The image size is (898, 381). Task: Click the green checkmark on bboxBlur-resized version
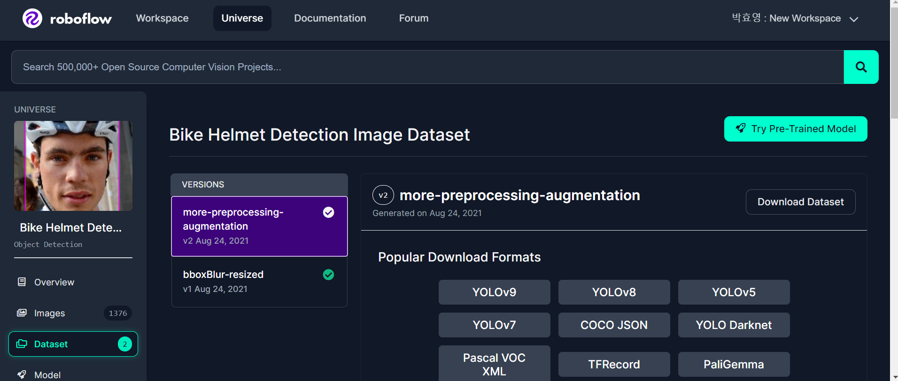tap(329, 275)
